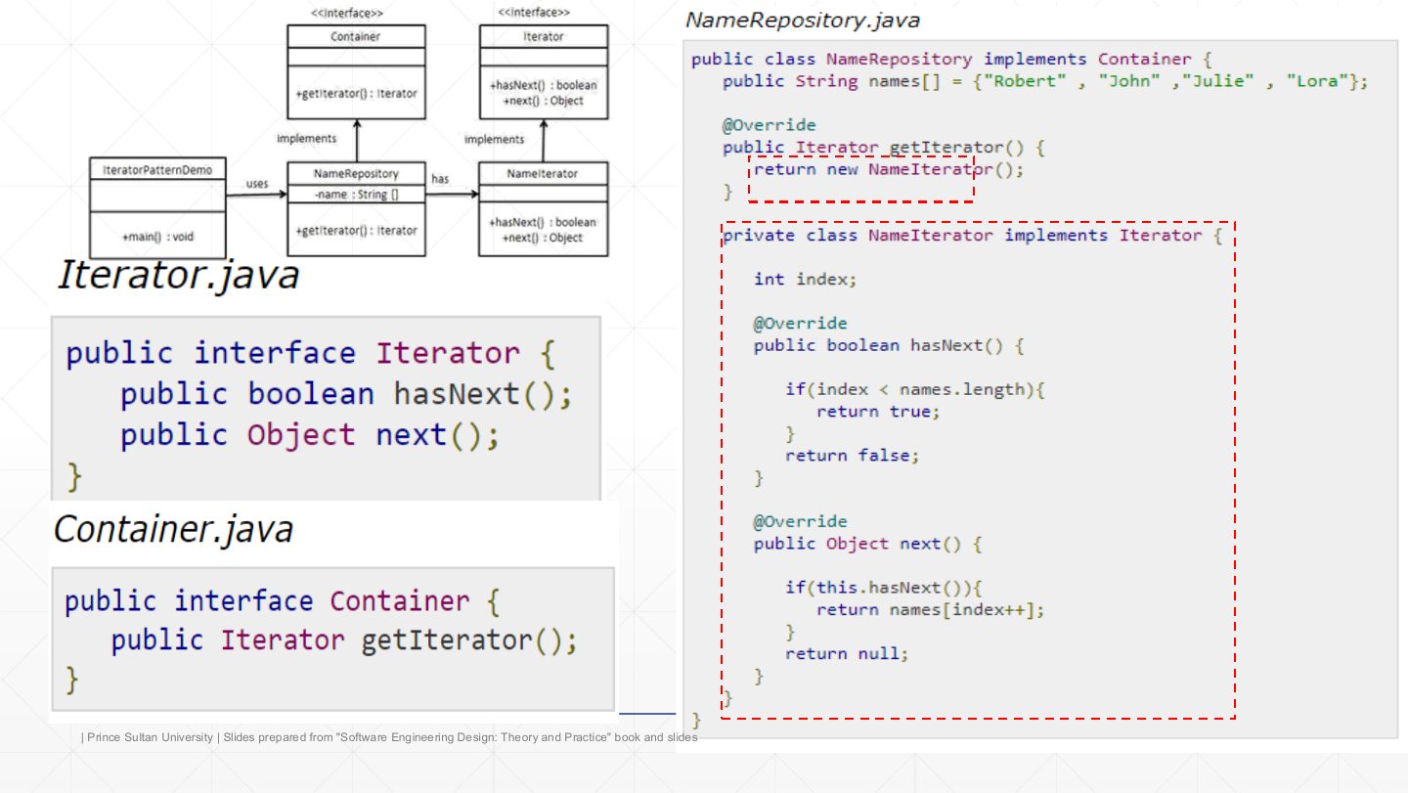Viewport: 1408px width, 793px height.
Task: Click 'public Iterator getIterator();' in Container.java
Action: [x=344, y=640]
